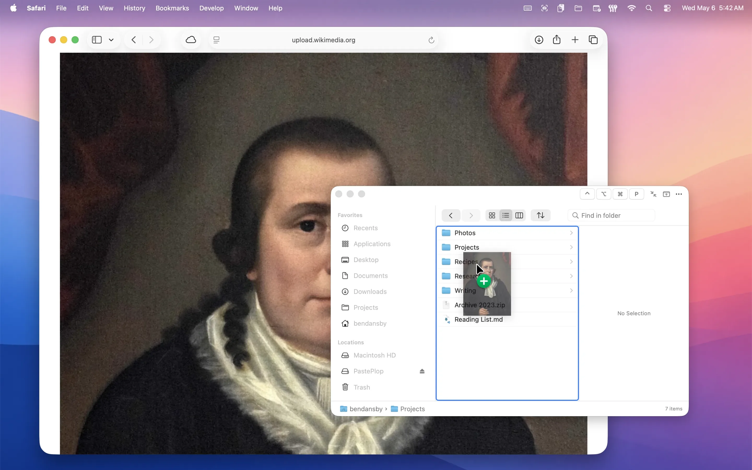Image resolution: width=752 pixels, height=470 pixels.
Task: Expand the Writing folder chevron
Action: pyautogui.click(x=571, y=290)
